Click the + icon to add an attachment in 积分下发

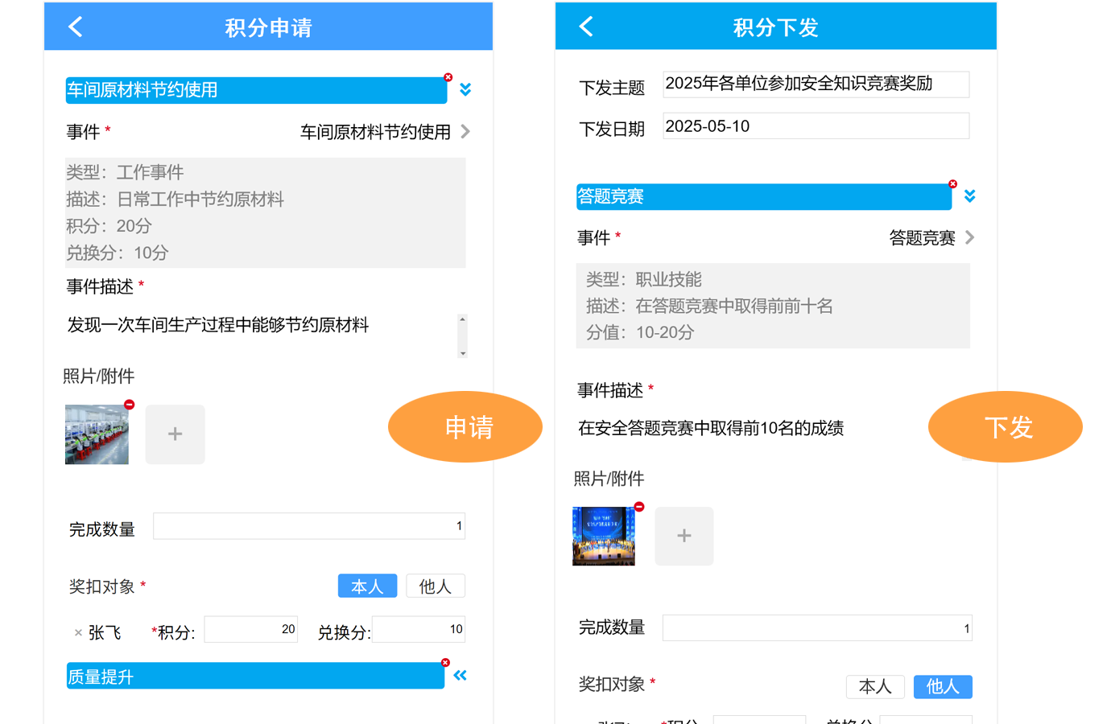tap(684, 536)
